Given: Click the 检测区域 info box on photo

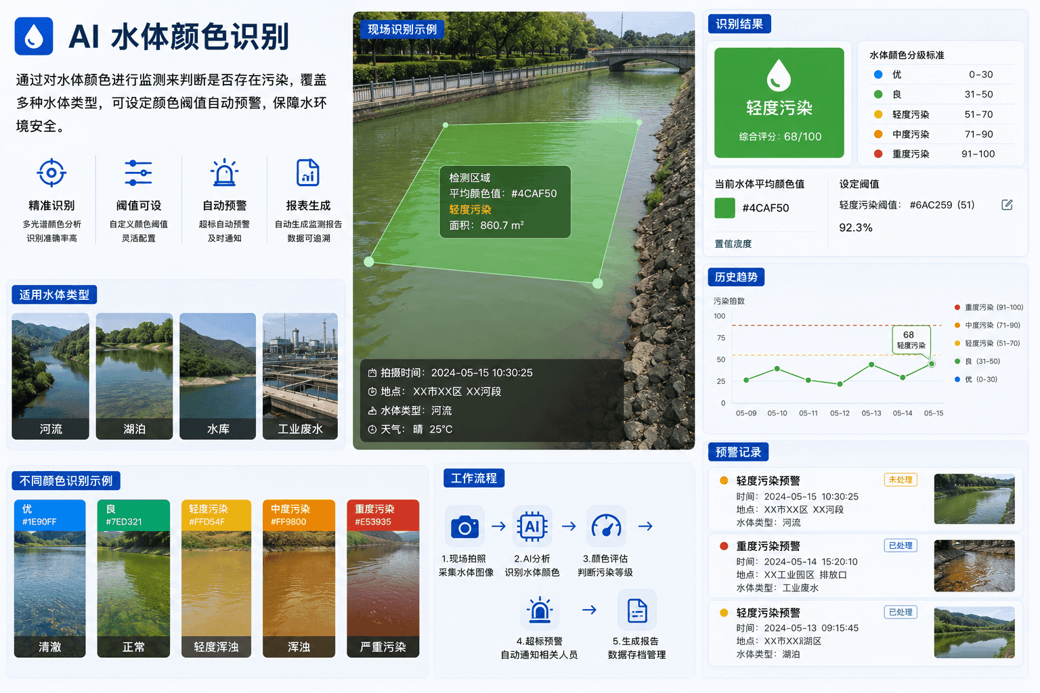Looking at the screenshot, I should [x=505, y=202].
